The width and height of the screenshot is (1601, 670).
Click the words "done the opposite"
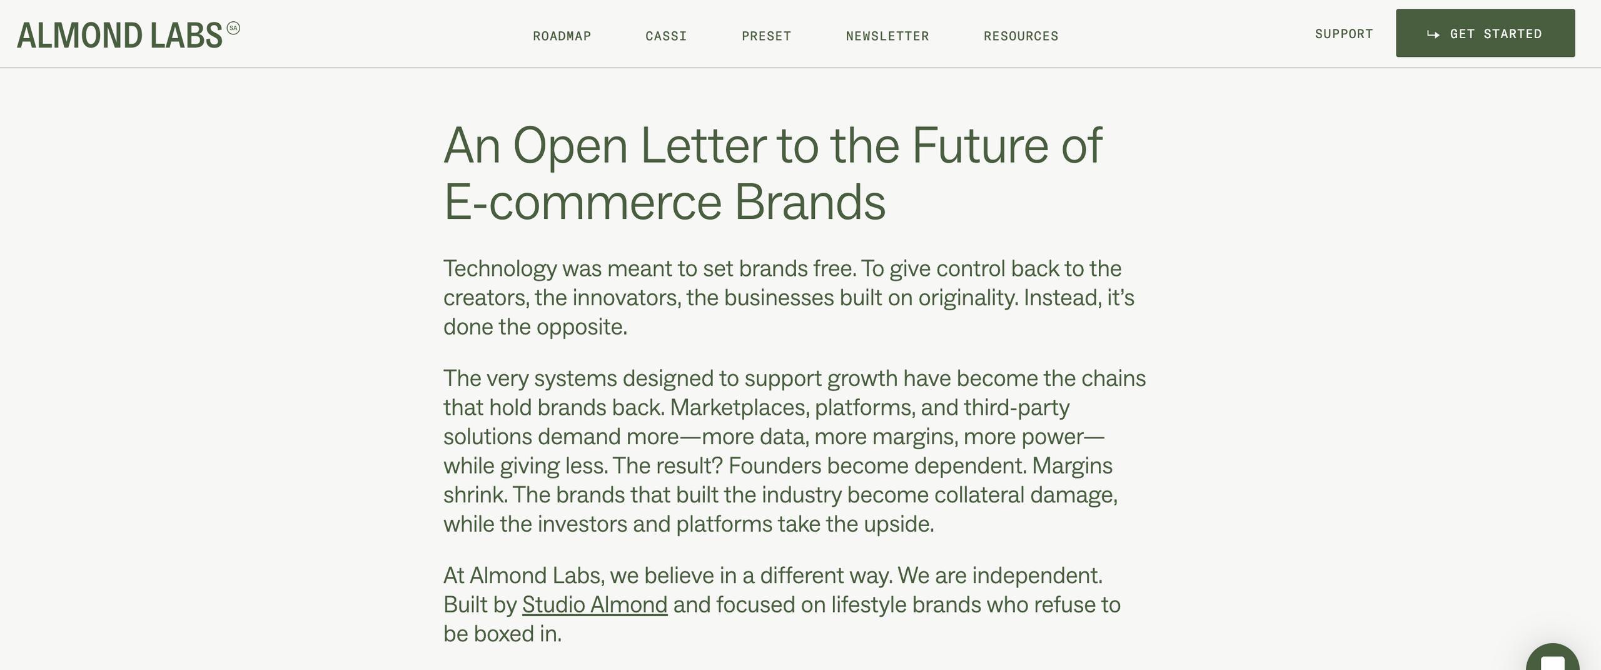pos(535,327)
